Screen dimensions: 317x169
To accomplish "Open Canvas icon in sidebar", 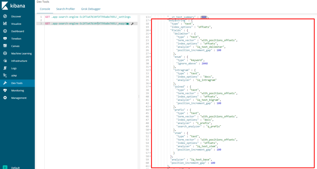I will pyautogui.click(x=5, y=46).
